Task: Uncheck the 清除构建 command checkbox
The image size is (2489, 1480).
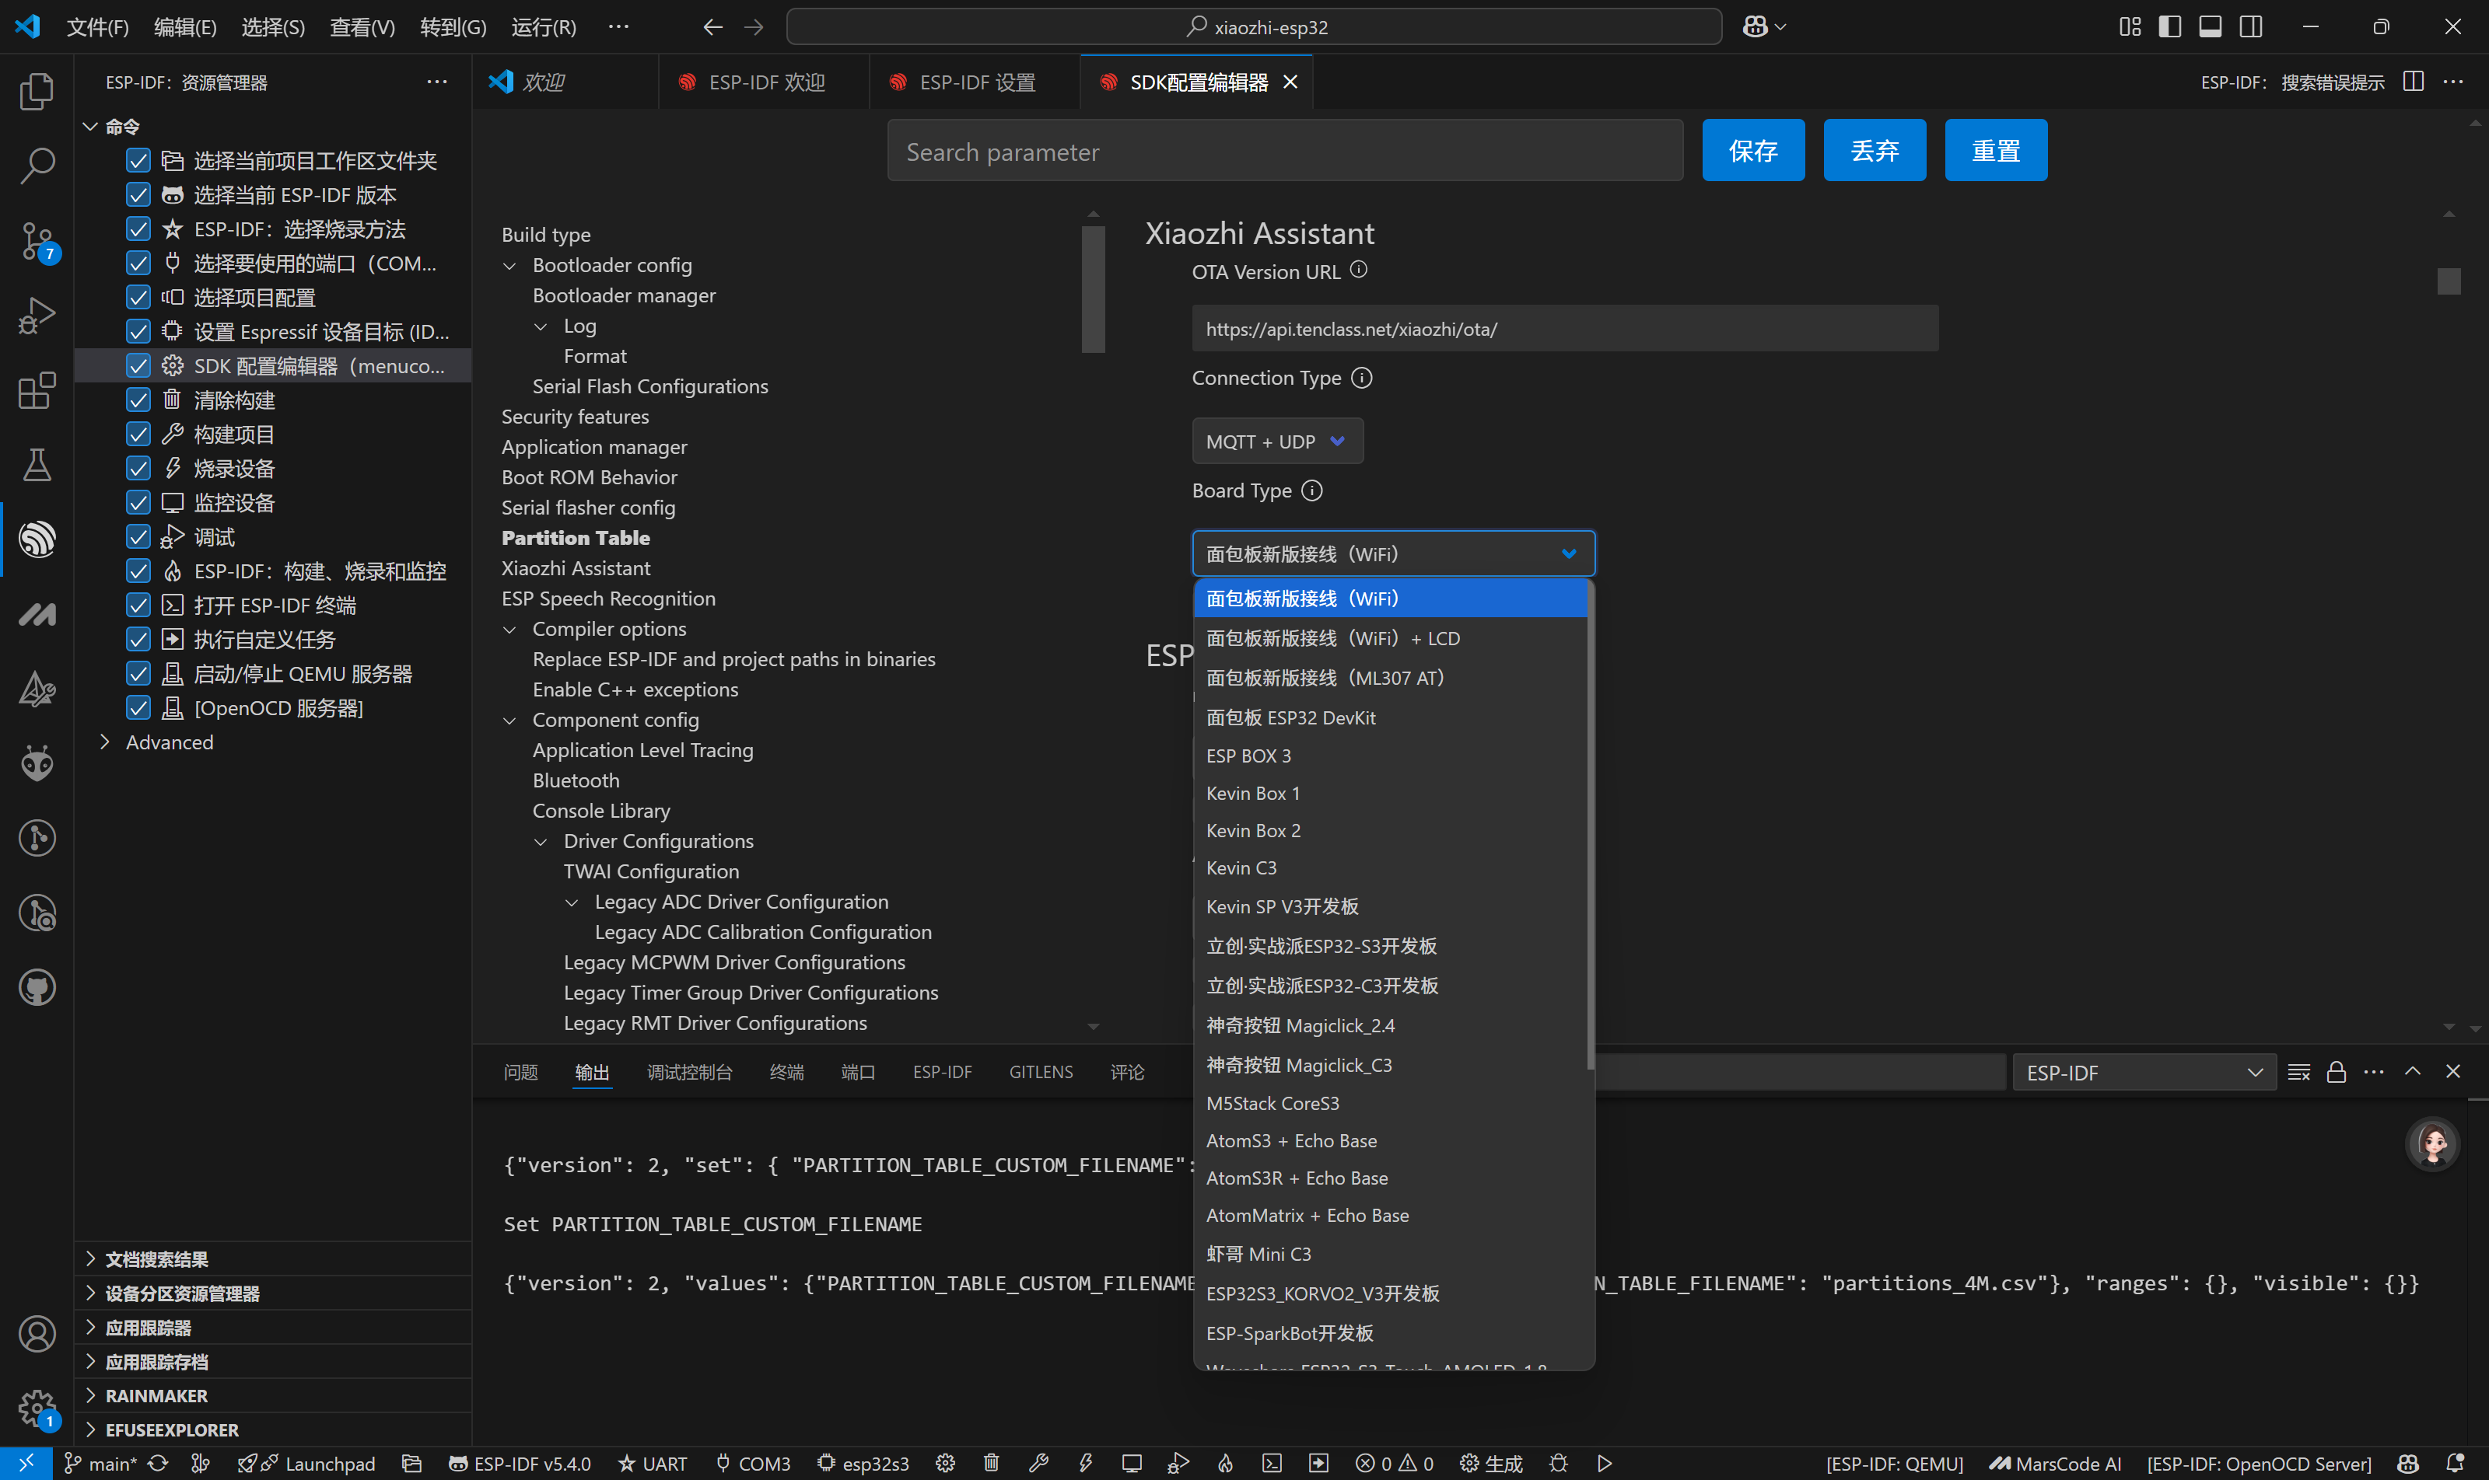Action: [x=138, y=400]
